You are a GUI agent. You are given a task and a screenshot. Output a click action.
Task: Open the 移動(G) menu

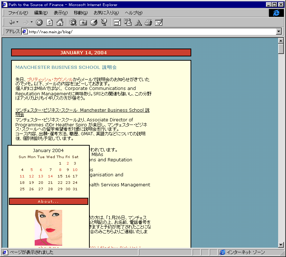81,13
